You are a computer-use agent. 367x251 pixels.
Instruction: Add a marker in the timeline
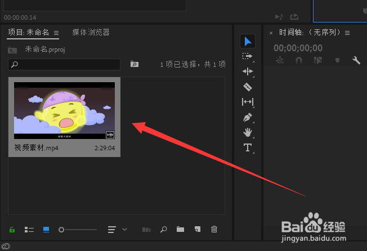coord(337,61)
